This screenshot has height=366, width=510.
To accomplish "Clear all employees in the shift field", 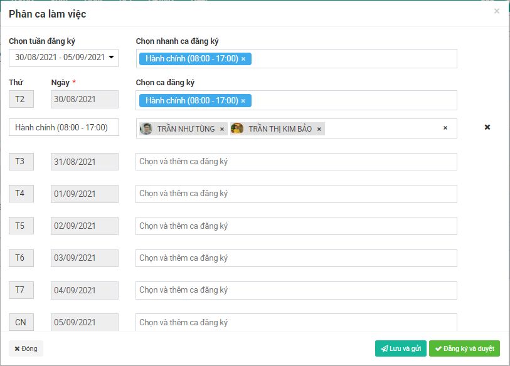I will (x=445, y=128).
